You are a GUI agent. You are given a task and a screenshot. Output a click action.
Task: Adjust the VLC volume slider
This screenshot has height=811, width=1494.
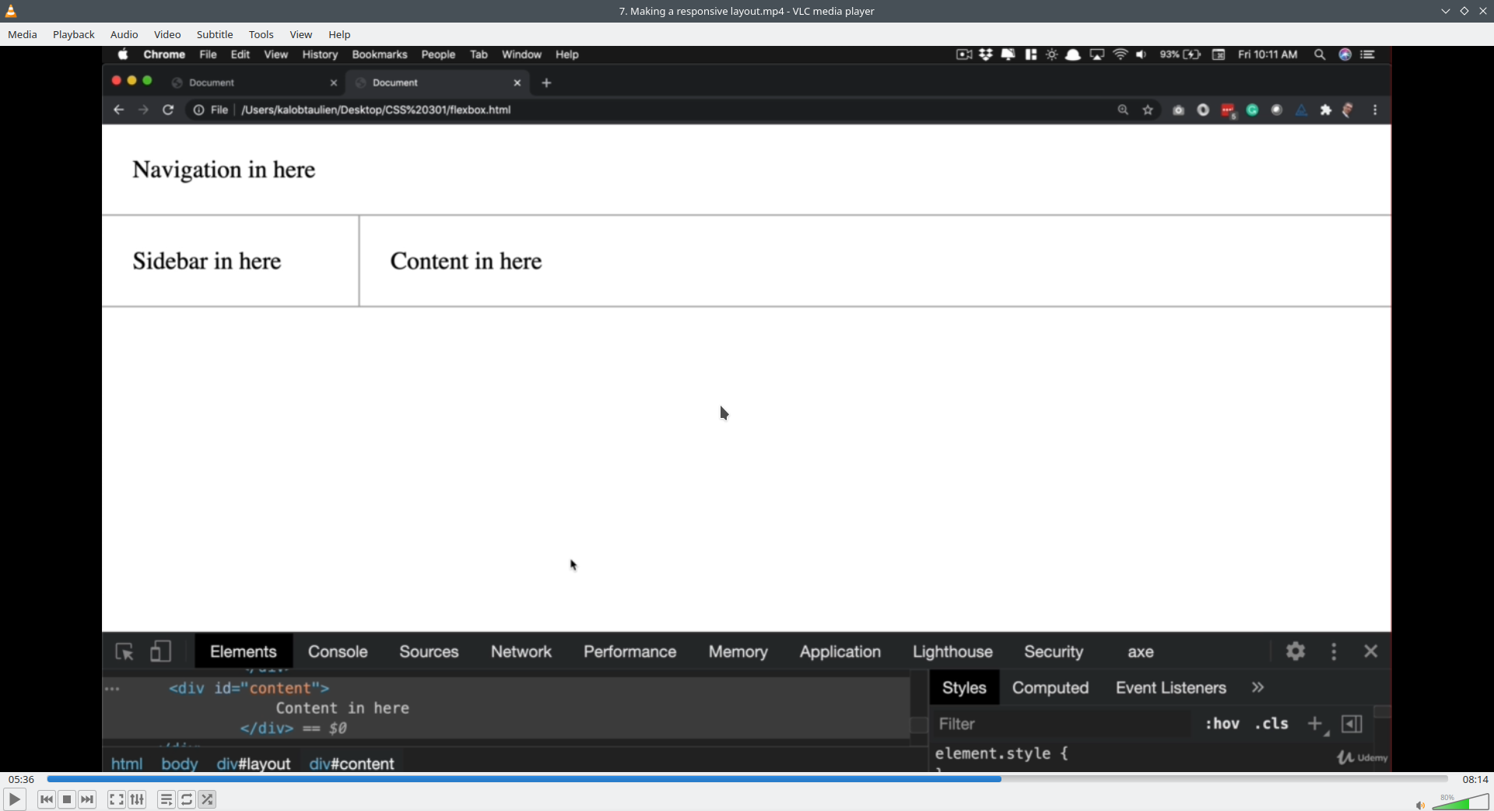coord(1461,802)
